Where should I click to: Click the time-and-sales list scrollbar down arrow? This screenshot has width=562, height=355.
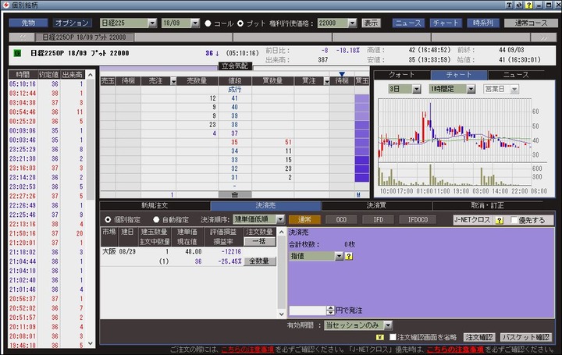[x=91, y=343]
